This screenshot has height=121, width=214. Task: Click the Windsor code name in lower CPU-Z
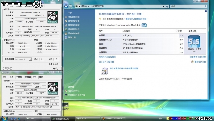[23, 87]
